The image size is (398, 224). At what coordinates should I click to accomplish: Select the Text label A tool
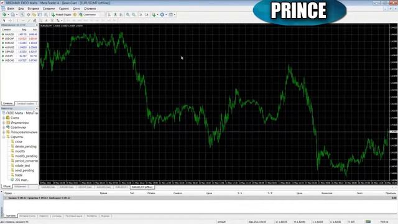(x=46, y=21)
